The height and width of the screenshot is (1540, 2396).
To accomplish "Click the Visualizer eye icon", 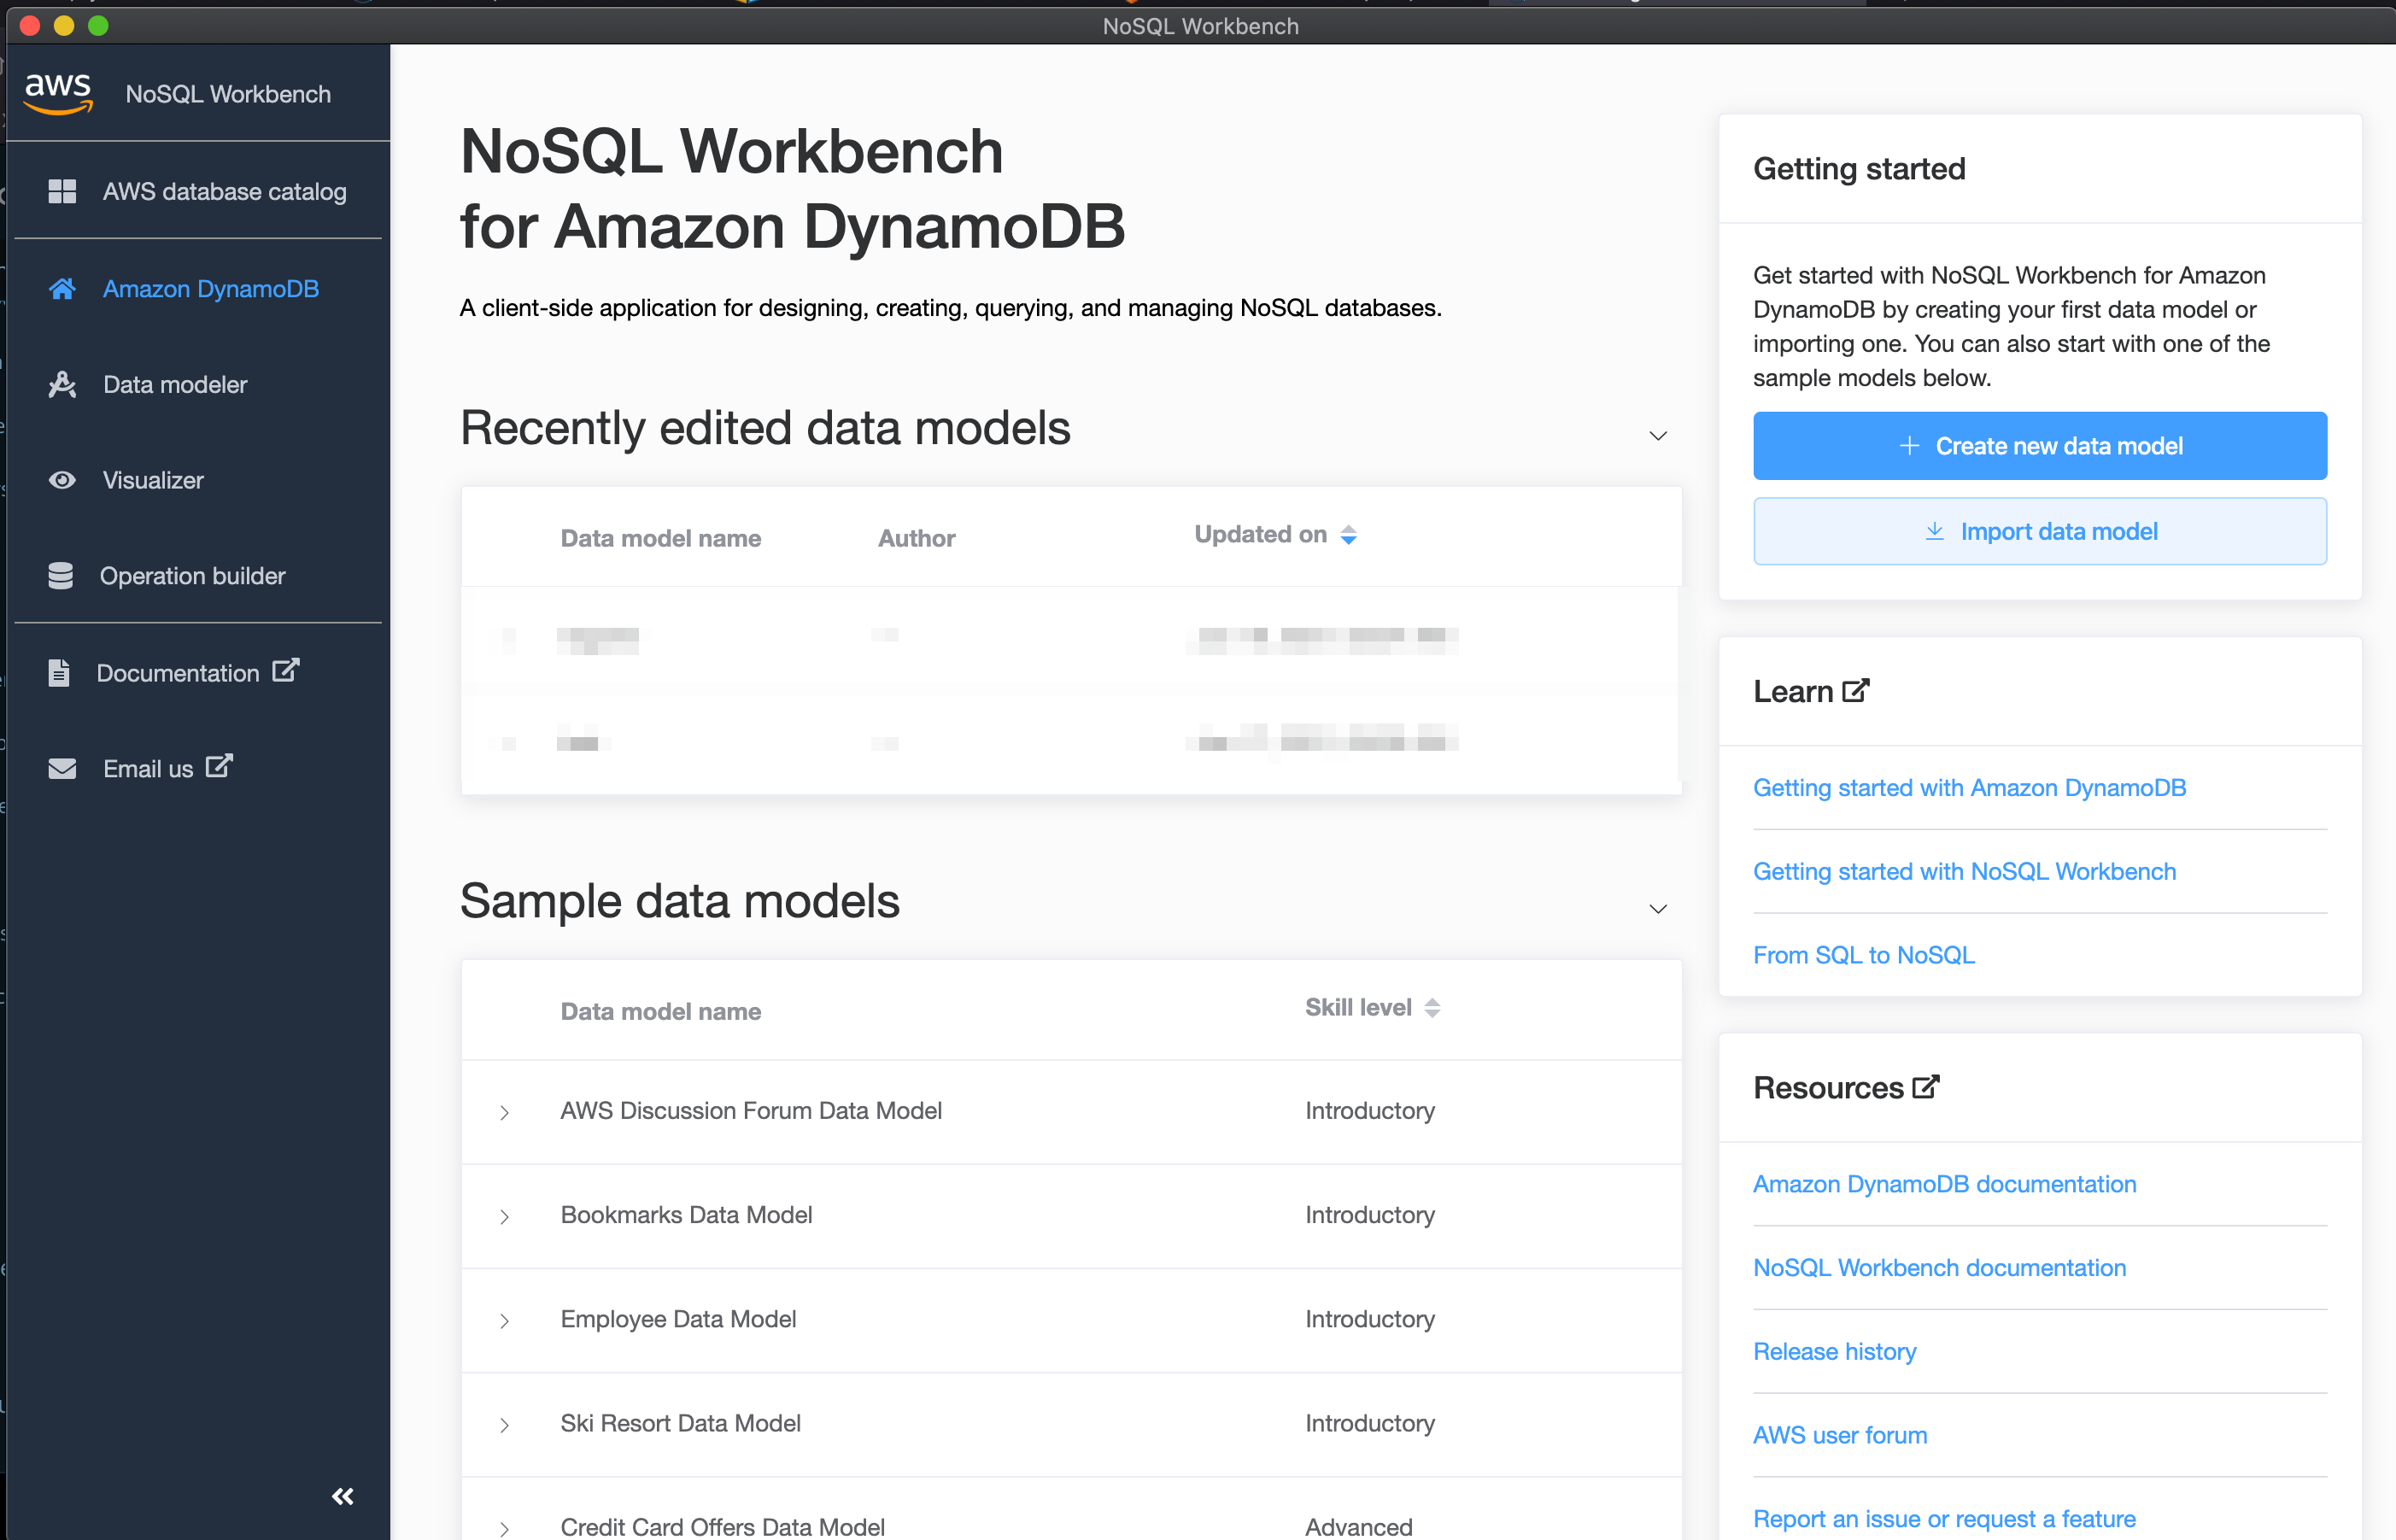I will [62, 481].
